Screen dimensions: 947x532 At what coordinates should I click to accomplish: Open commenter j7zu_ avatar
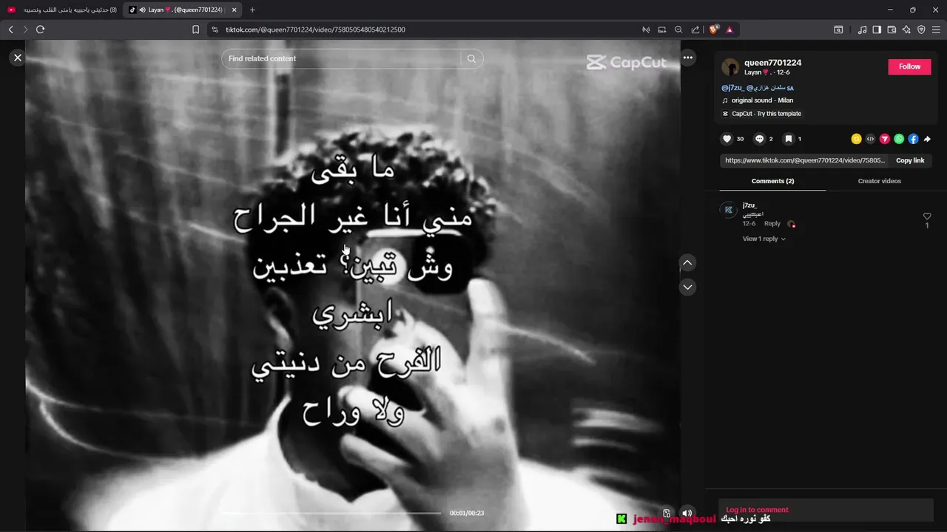tap(728, 210)
